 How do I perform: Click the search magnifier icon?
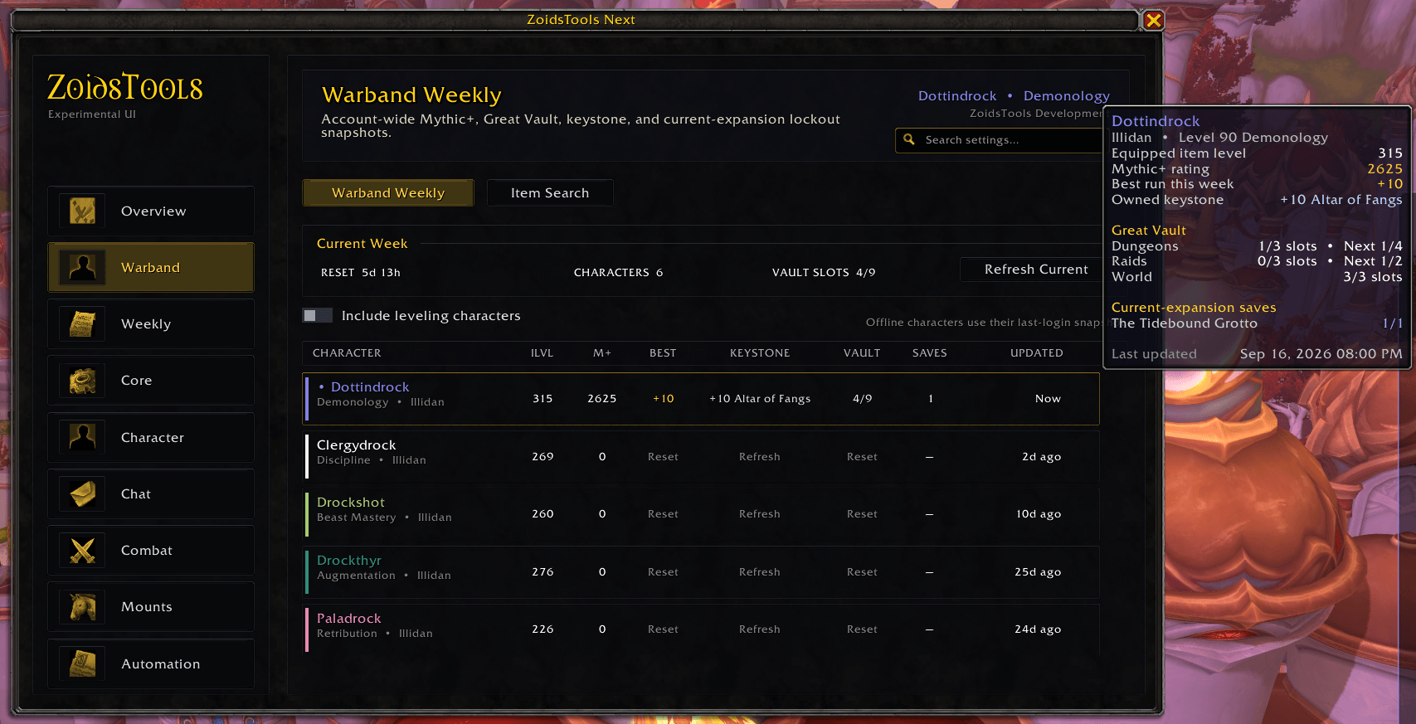[909, 139]
